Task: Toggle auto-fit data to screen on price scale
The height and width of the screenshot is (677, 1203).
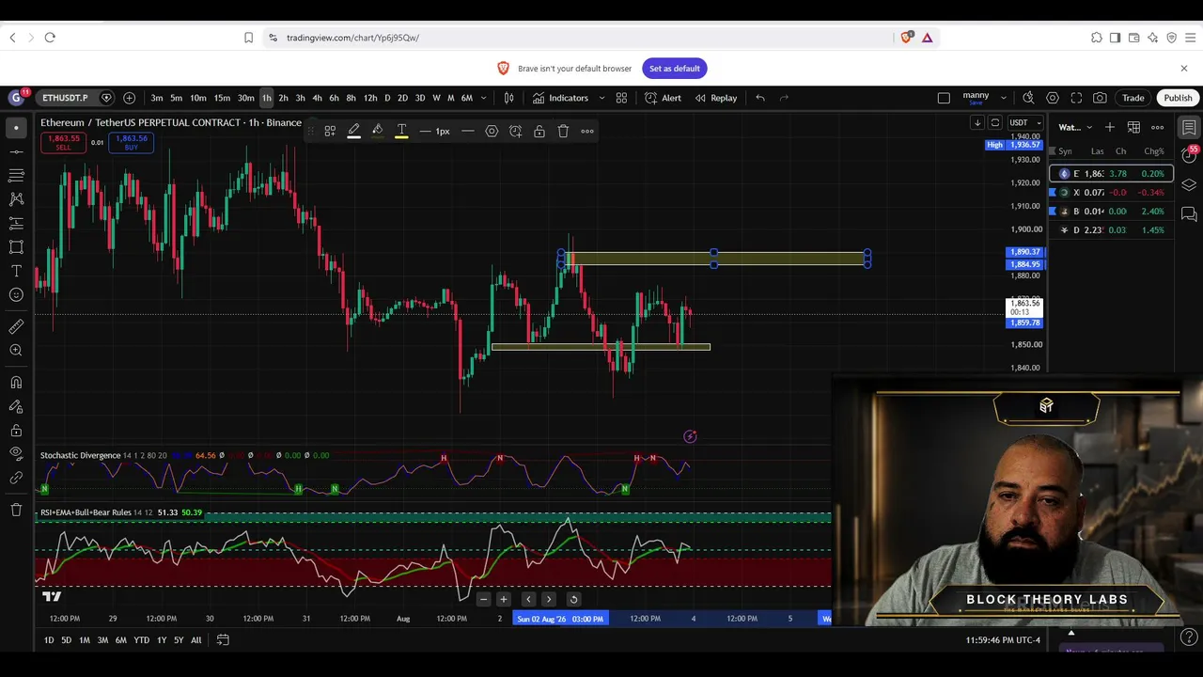Action: [995, 122]
